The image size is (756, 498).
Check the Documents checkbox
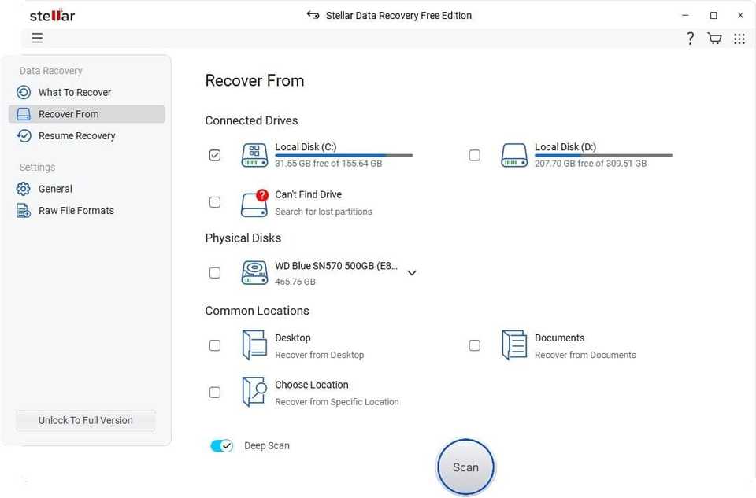point(474,345)
